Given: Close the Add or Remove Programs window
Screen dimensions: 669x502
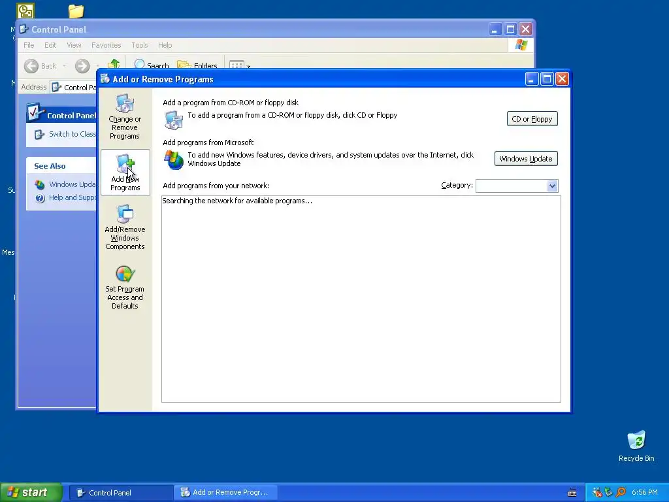Looking at the screenshot, I should pyautogui.click(x=563, y=79).
